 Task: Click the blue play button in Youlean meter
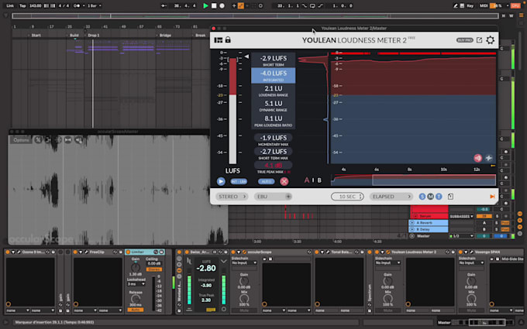tap(221, 181)
